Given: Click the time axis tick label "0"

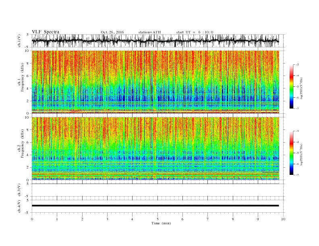Looking at the screenshot, I should click(32, 219).
